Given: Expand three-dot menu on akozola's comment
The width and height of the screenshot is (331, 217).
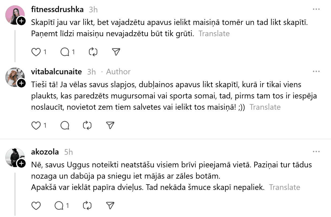Looking at the screenshot, I should 316,152.
